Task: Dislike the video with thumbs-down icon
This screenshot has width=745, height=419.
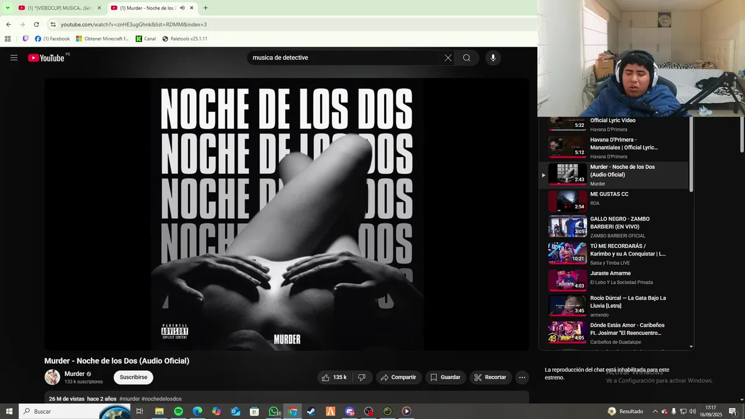Action: (361, 377)
